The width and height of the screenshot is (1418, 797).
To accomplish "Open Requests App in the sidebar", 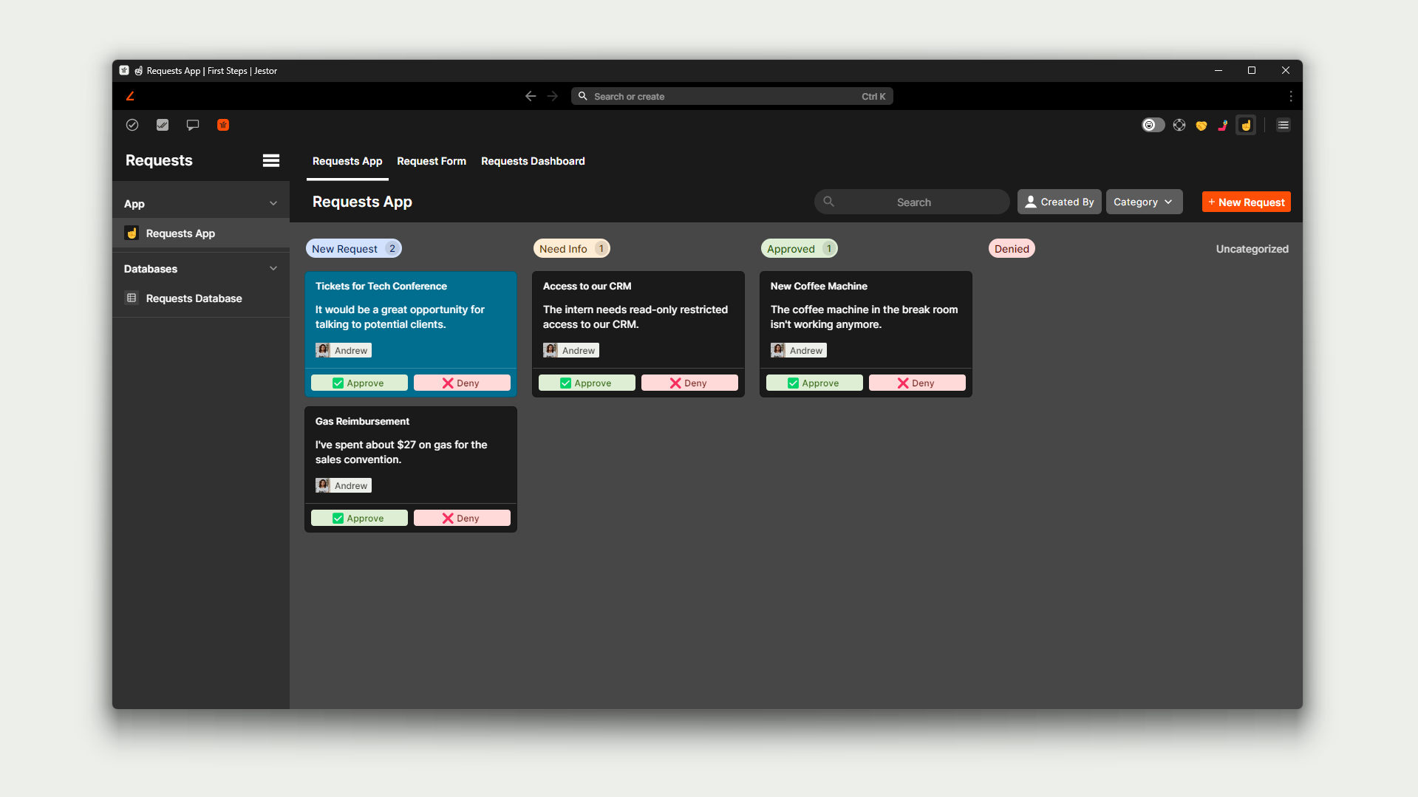I will [201, 233].
